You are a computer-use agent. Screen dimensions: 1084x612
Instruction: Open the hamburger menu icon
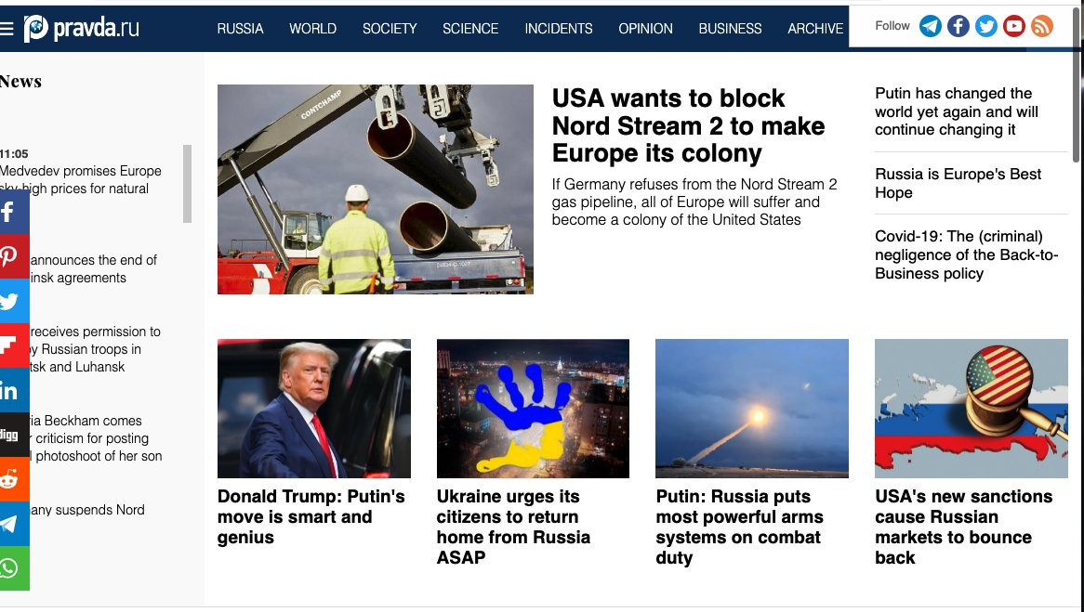[7, 28]
